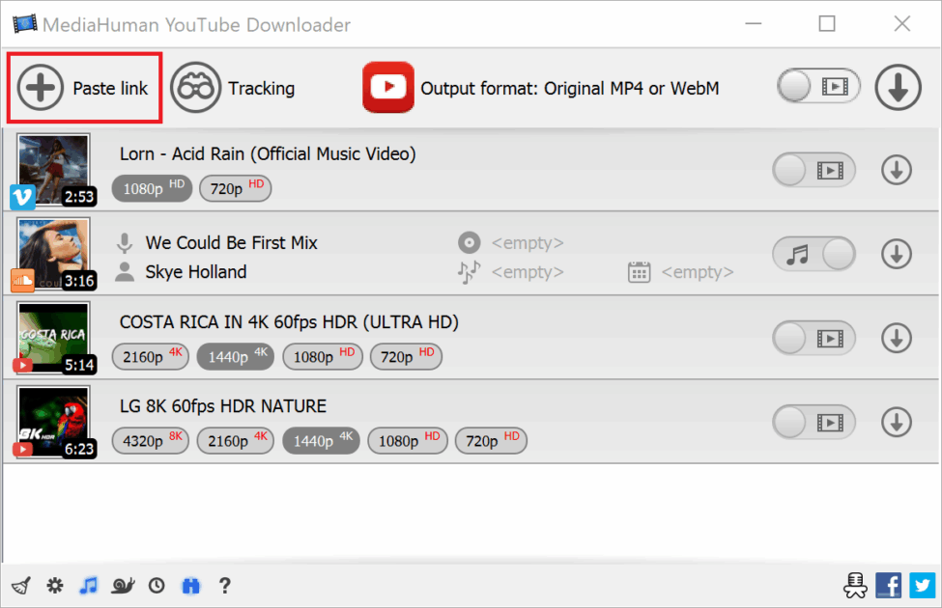The height and width of the screenshot is (608, 942).
Task: Open the Twitter page link
Action: coord(922,585)
